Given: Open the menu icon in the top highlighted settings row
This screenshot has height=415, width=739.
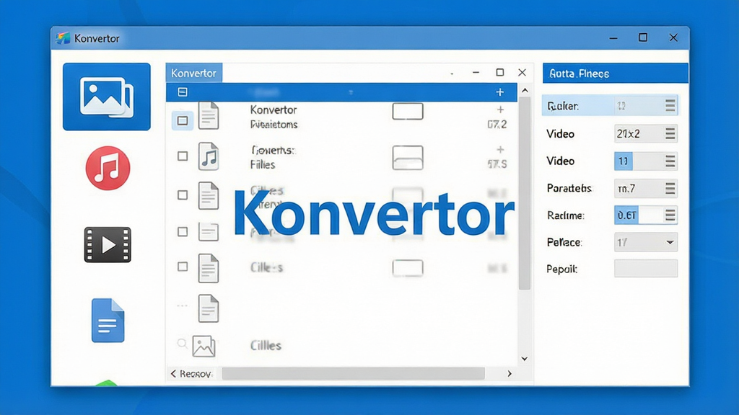Looking at the screenshot, I should [670, 105].
